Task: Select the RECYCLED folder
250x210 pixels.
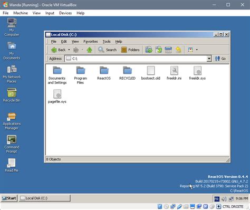Action: [127, 73]
